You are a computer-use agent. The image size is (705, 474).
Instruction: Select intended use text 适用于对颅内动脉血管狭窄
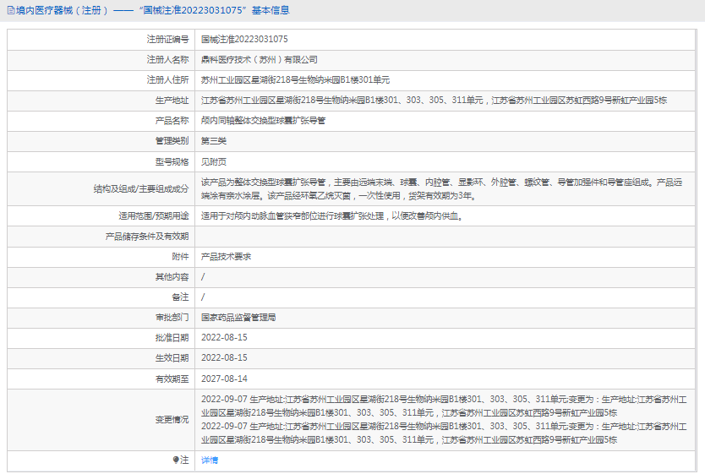(x=332, y=215)
